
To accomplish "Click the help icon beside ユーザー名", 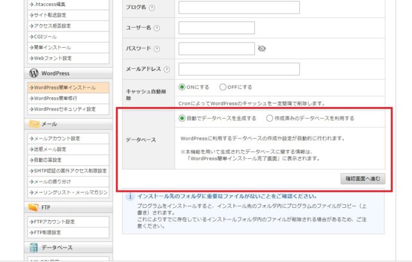I will [156, 28].
